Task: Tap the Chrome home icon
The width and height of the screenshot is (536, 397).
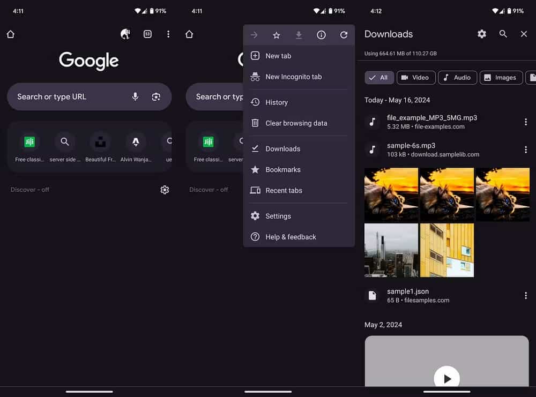Action: tap(10, 34)
